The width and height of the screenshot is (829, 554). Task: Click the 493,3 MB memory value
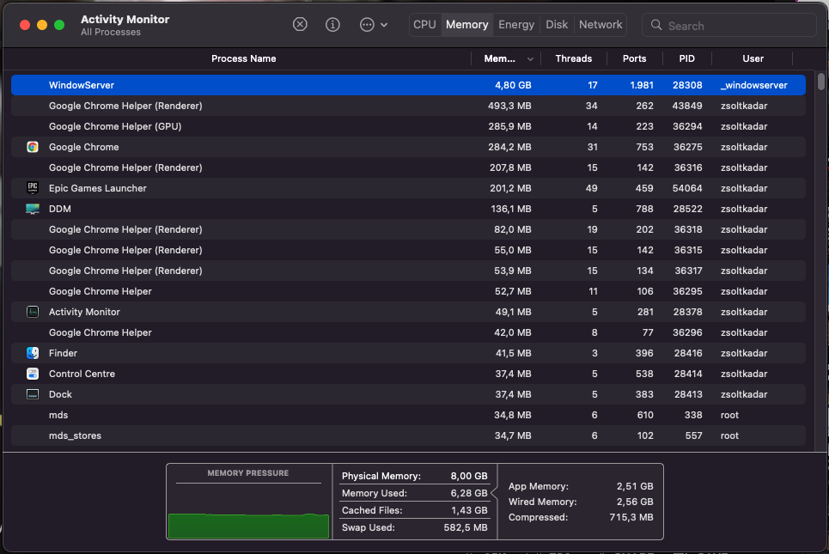509,106
